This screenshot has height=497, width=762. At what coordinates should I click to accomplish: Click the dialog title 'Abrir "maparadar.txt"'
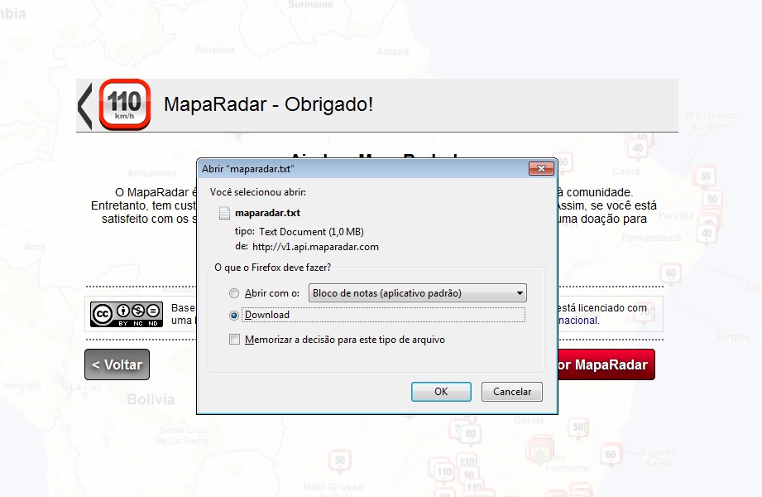[x=248, y=169]
